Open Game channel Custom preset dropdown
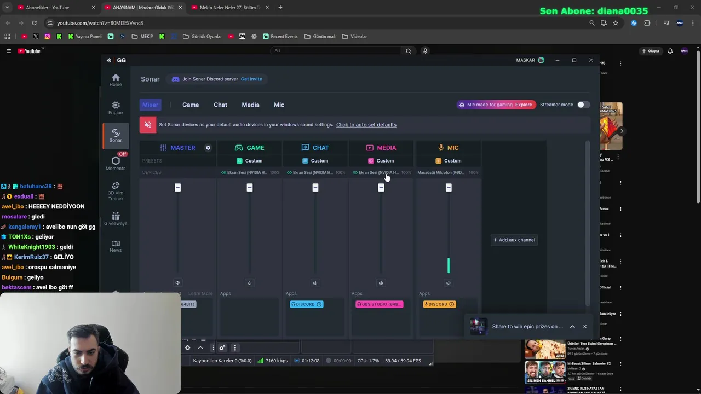Viewport: 701px width, 394px height. coord(250,161)
